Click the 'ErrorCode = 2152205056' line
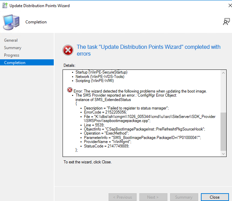 click(x=106, y=112)
